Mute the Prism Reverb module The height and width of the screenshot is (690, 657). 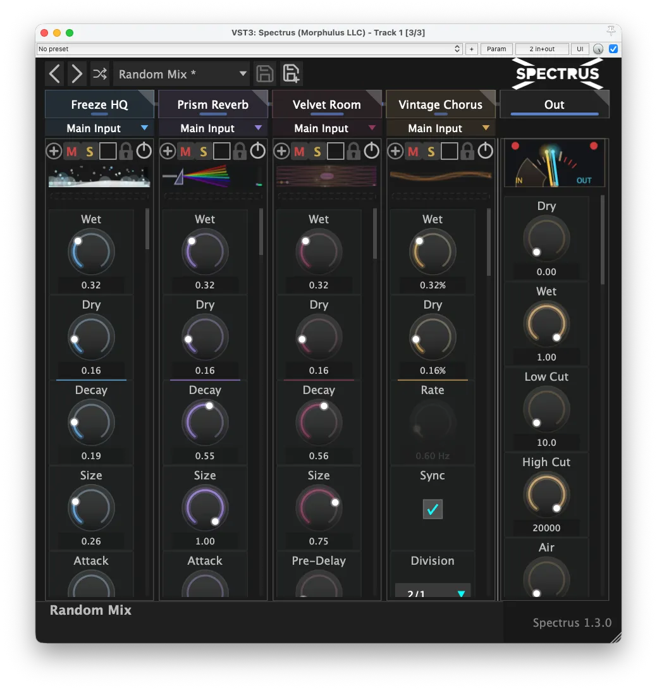coord(186,152)
